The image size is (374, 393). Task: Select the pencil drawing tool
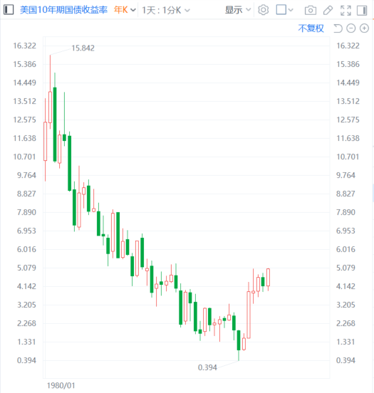328,10
